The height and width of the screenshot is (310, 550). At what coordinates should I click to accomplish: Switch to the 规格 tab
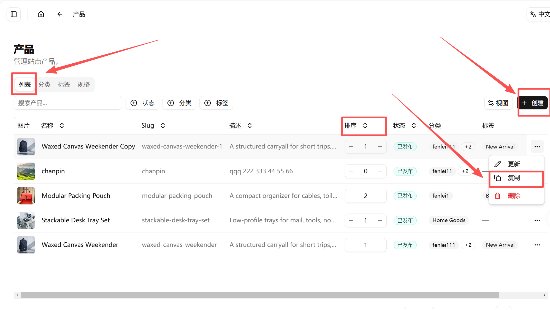point(83,84)
